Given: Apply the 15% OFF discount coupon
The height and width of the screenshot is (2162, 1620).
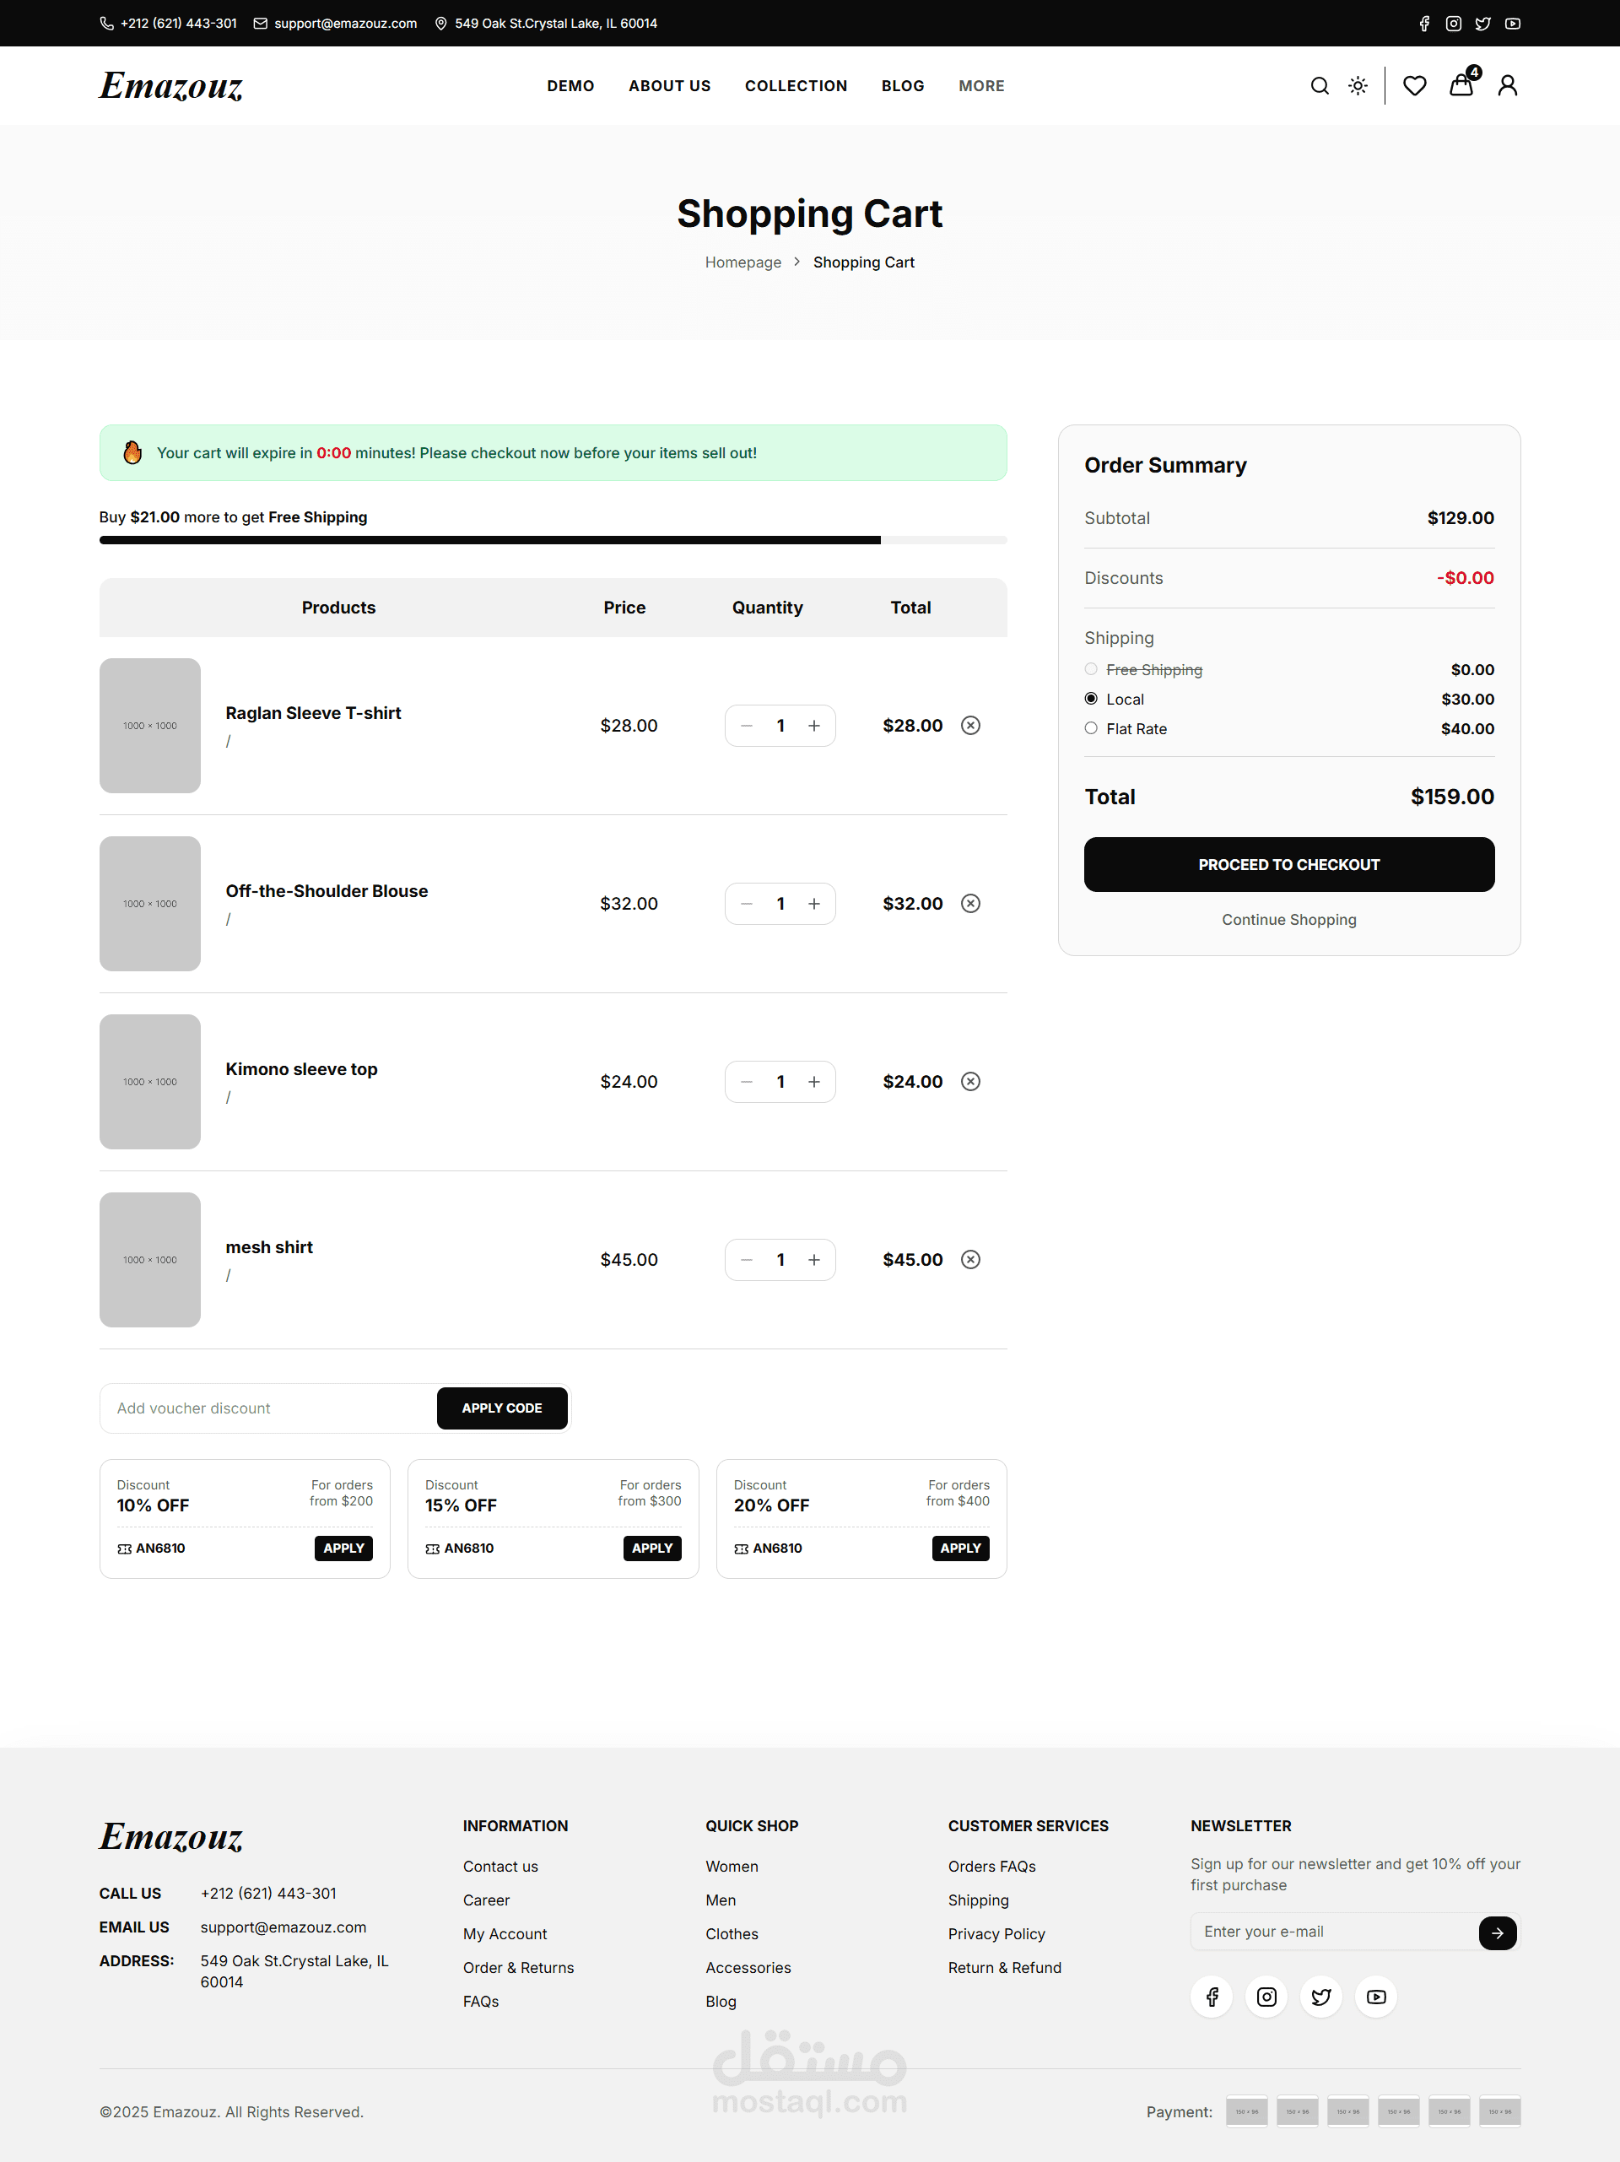Looking at the screenshot, I should pos(651,1547).
